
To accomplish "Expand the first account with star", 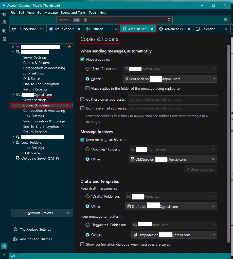I will (13, 47).
